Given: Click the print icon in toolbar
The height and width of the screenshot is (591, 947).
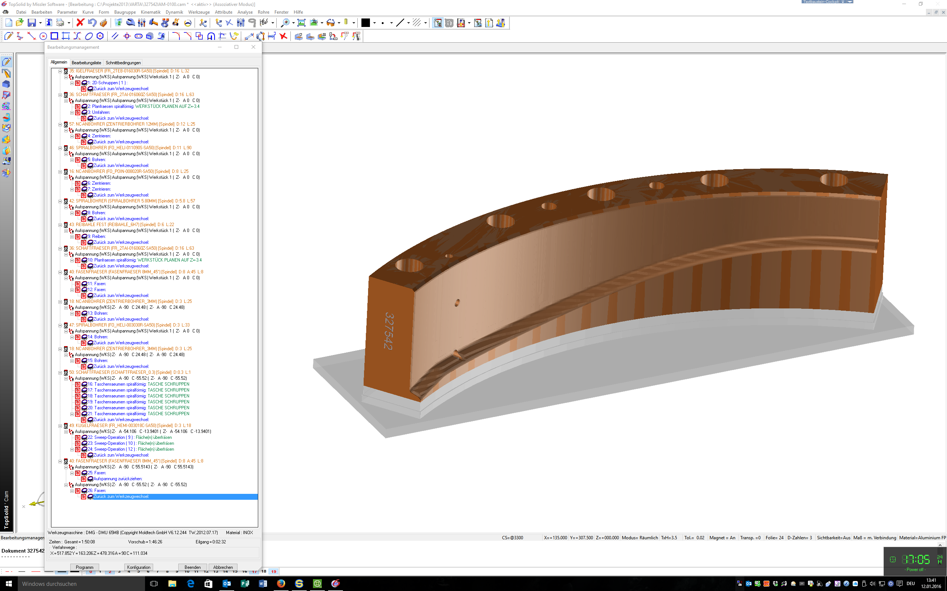Looking at the screenshot, I should coord(60,23).
